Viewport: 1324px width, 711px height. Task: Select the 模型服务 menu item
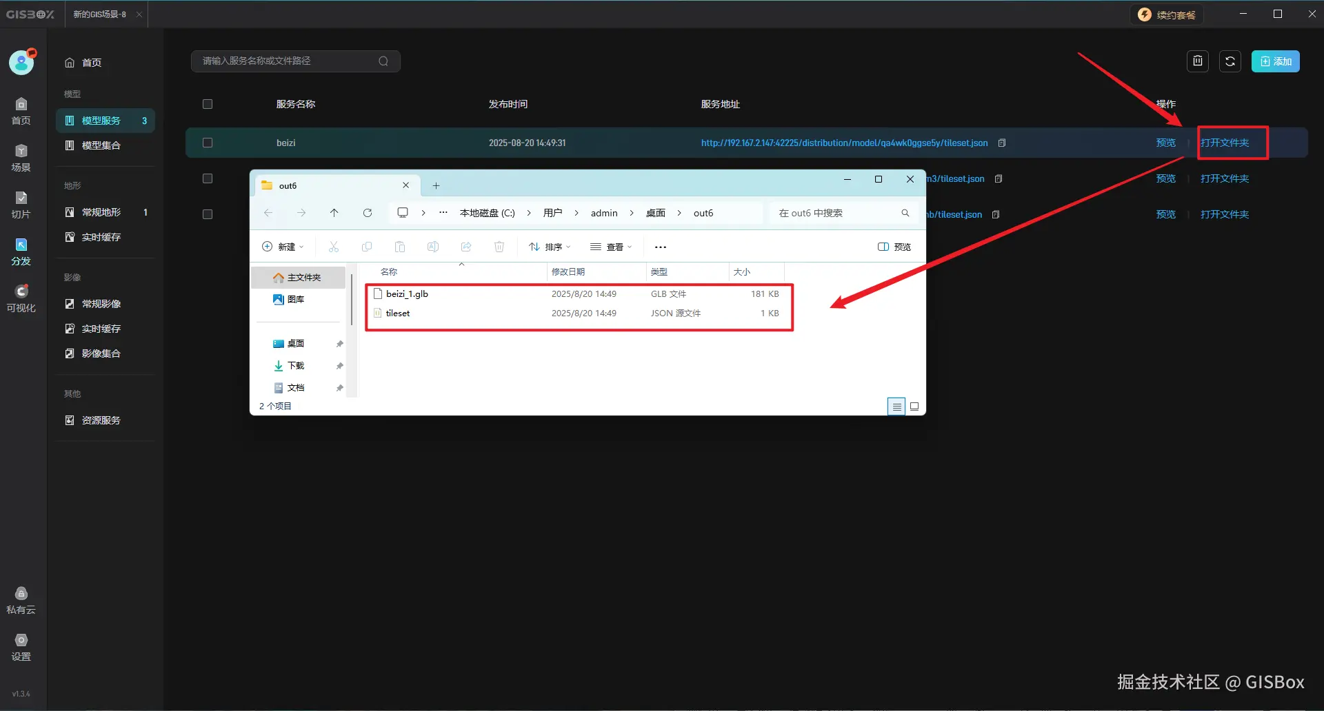pos(106,121)
